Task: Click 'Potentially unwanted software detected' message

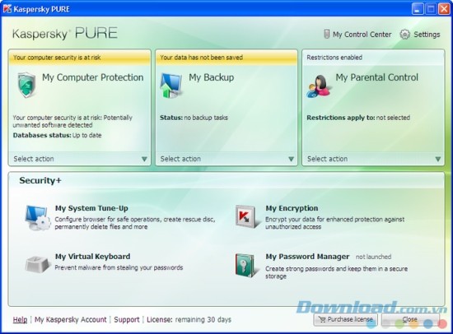Action: click(x=72, y=121)
